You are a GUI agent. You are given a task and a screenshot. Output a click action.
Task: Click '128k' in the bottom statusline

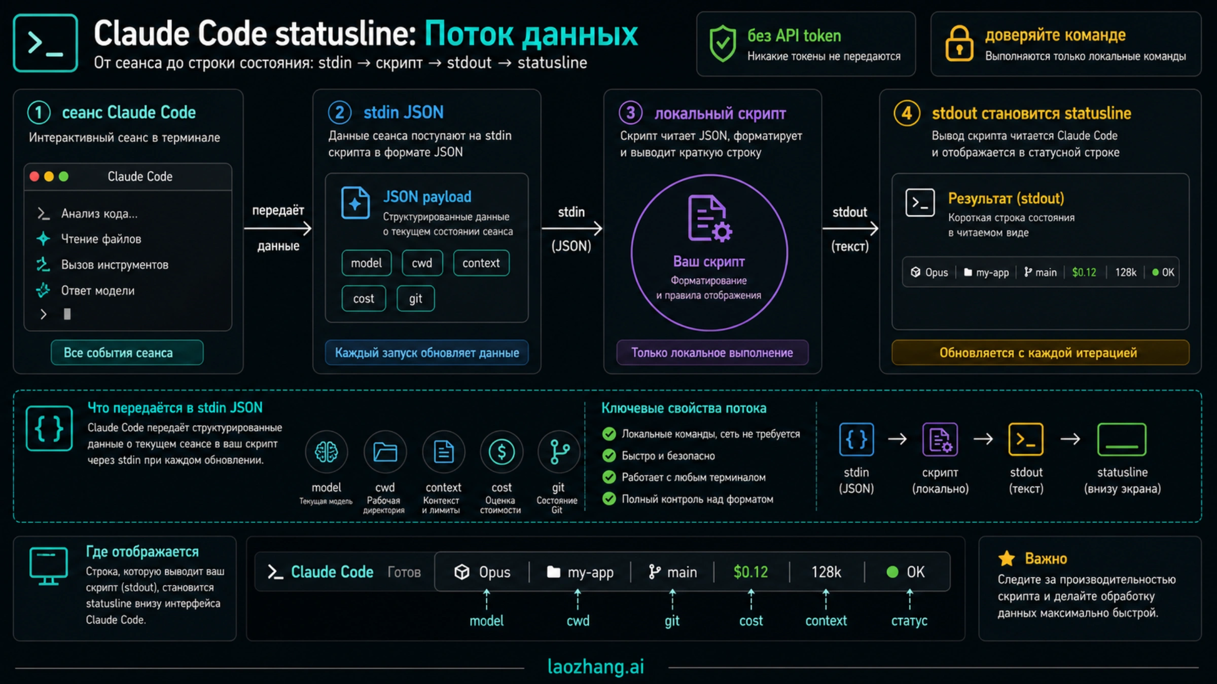coord(826,572)
